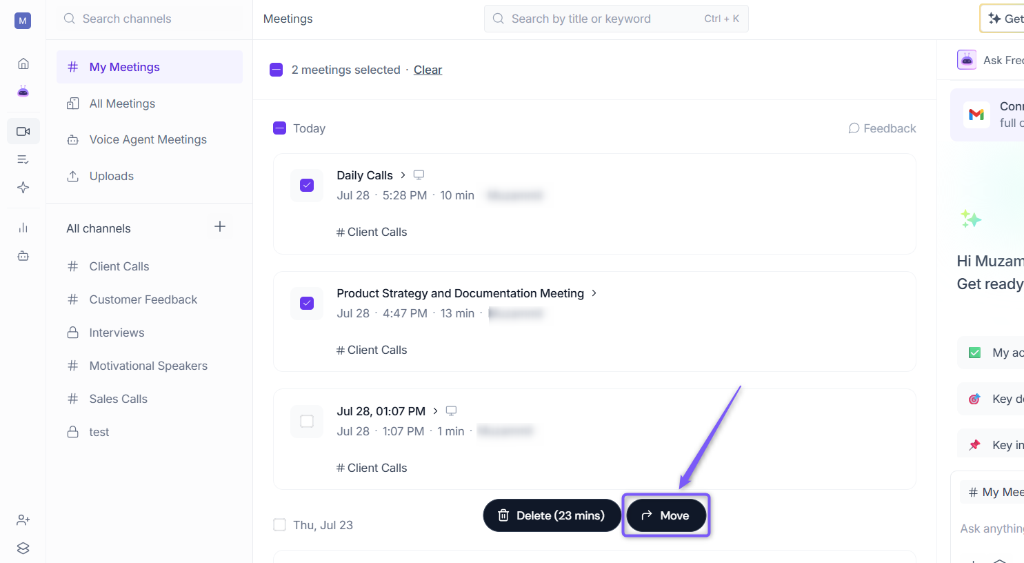
Task: Expand Product Strategy and Documentation Meeting chevron
Action: coord(594,293)
